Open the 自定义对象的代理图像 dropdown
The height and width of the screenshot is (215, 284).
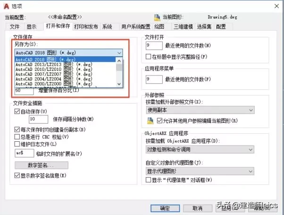click(x=200, y=171)
